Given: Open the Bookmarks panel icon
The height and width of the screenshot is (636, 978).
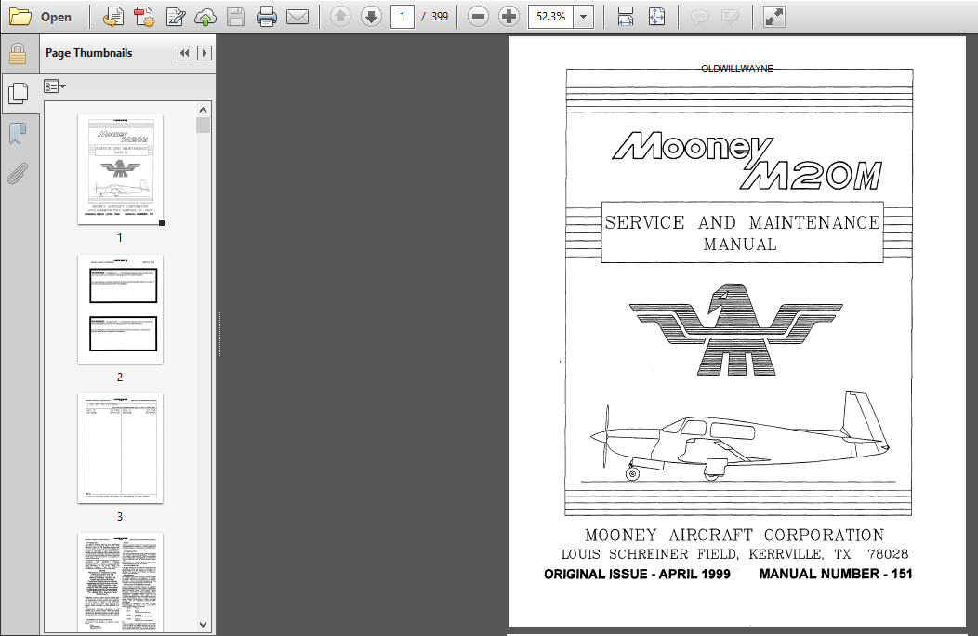Looking at the screenshot, I should (18, 133).
